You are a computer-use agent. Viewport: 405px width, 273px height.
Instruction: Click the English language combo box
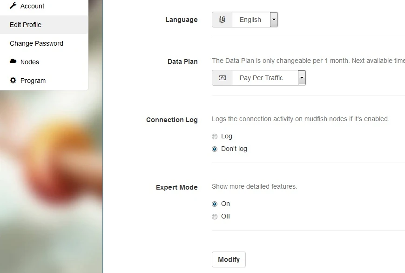pos(250,20)
